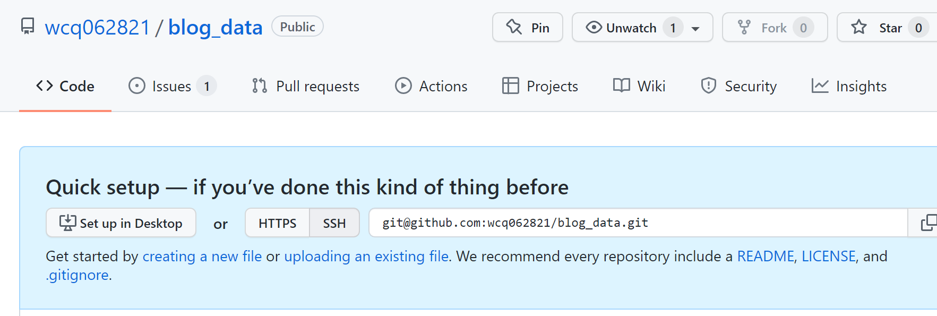
Task: Click the eye icon in the Unwatch button
Action: point(594,27)
